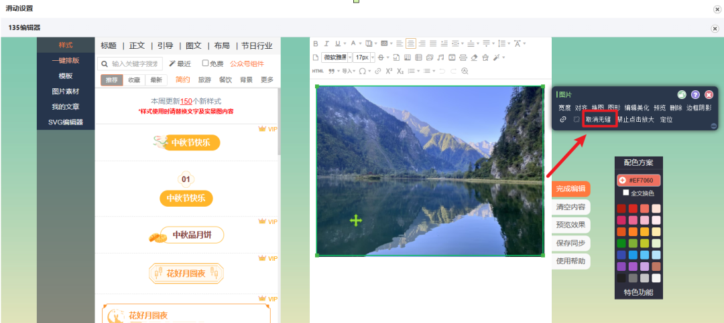724x323 pixels.
Task: Open the SVG编辑器 sidebar item
Action: coord(66,122)
